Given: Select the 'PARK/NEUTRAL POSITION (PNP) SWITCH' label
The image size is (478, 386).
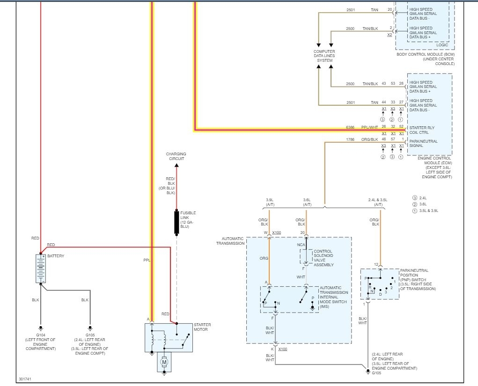Looking at the screenshot, I should coord(414,275).
